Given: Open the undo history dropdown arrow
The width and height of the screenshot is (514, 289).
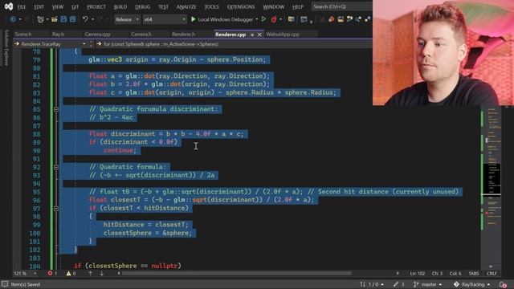Looking at the screenshot, I should coord(92,19).
